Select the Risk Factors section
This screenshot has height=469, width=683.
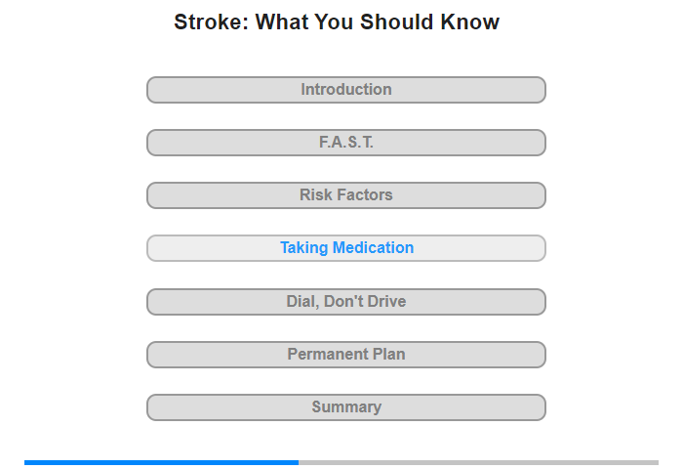coord(345,195)
